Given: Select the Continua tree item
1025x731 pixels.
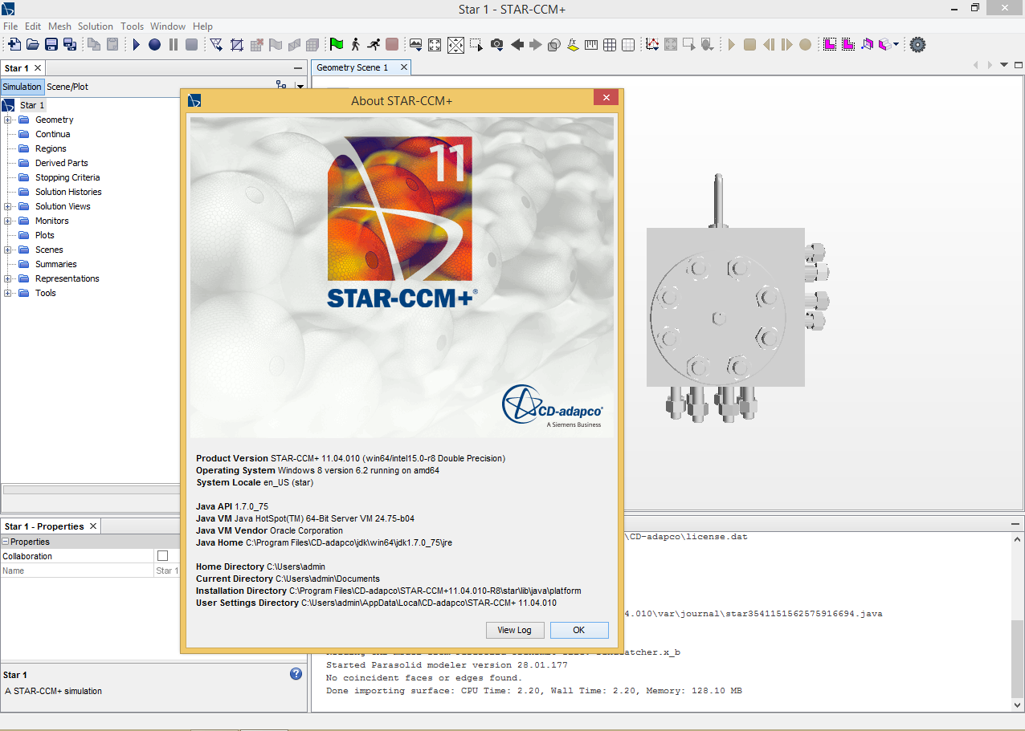Looking at the screenshot, I should tap(52, 134).
